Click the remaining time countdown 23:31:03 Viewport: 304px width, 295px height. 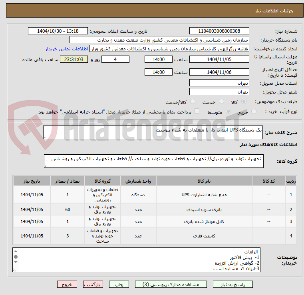pyautogui.click(x=74, y=59)
